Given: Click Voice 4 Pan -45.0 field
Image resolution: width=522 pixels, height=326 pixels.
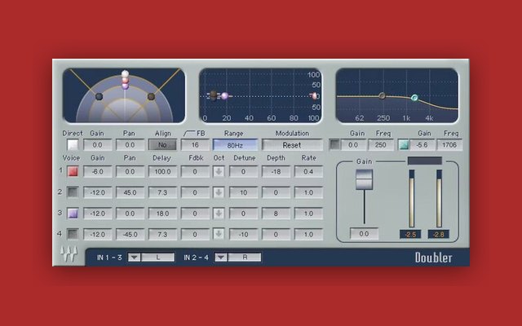Looking at the screenshot, I should click(x=130, y=235).
